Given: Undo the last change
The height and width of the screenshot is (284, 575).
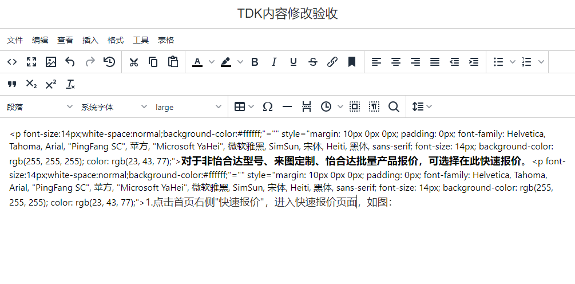Looking at the screenshot, I should click(70, 62).
